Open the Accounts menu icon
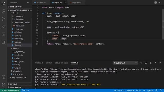 coord(3,77)
